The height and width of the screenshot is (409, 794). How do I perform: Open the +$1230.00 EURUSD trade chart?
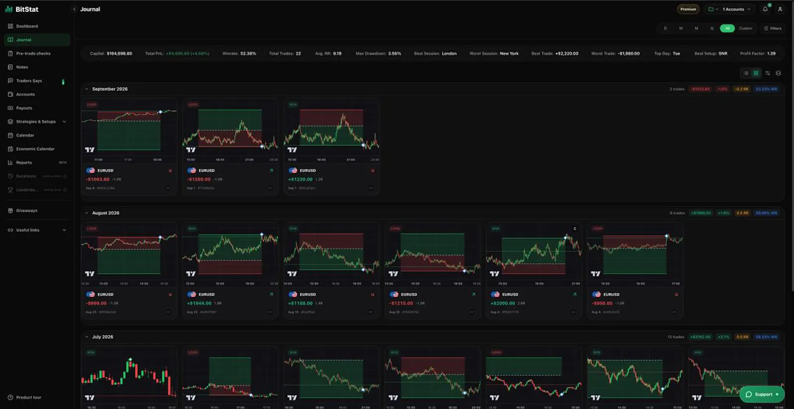click(331, 131)
